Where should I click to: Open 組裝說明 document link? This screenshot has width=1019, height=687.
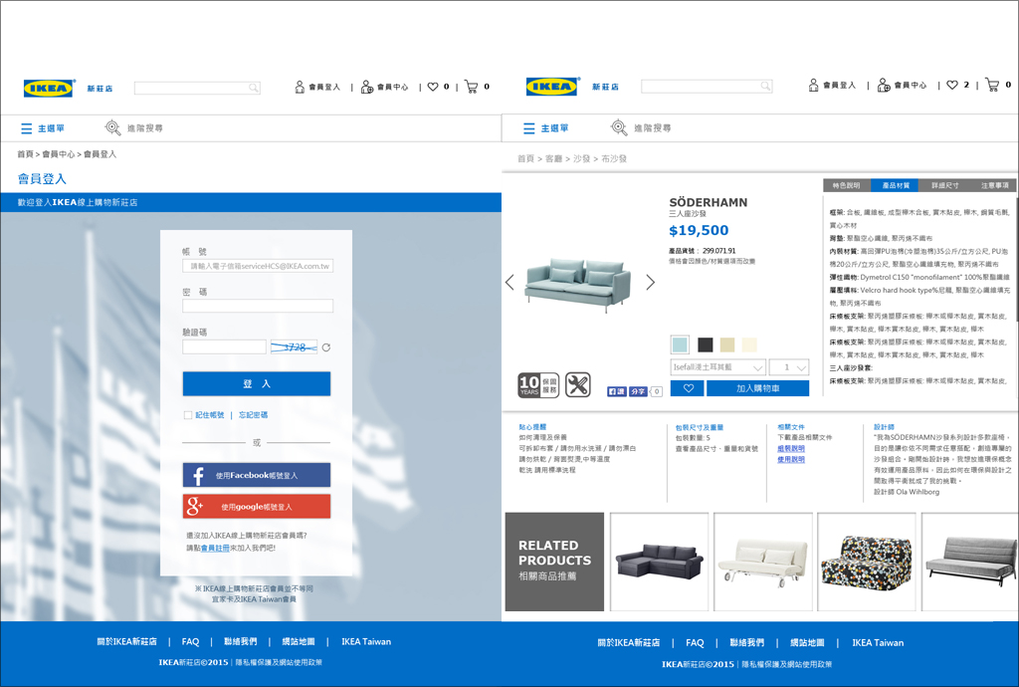(791, 448)
